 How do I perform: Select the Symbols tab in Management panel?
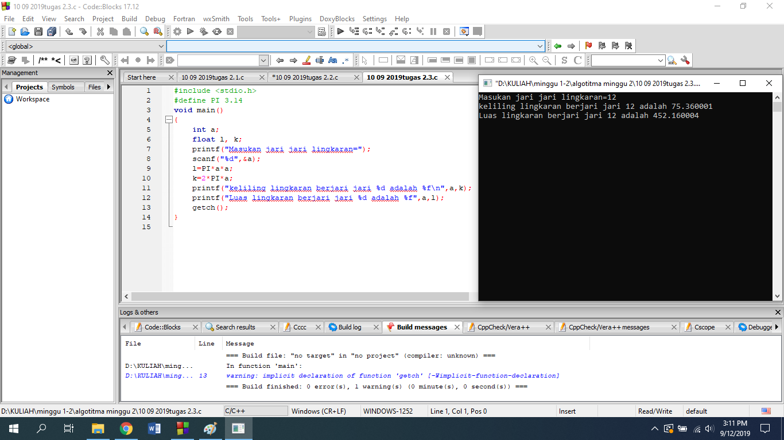point(63,87)
